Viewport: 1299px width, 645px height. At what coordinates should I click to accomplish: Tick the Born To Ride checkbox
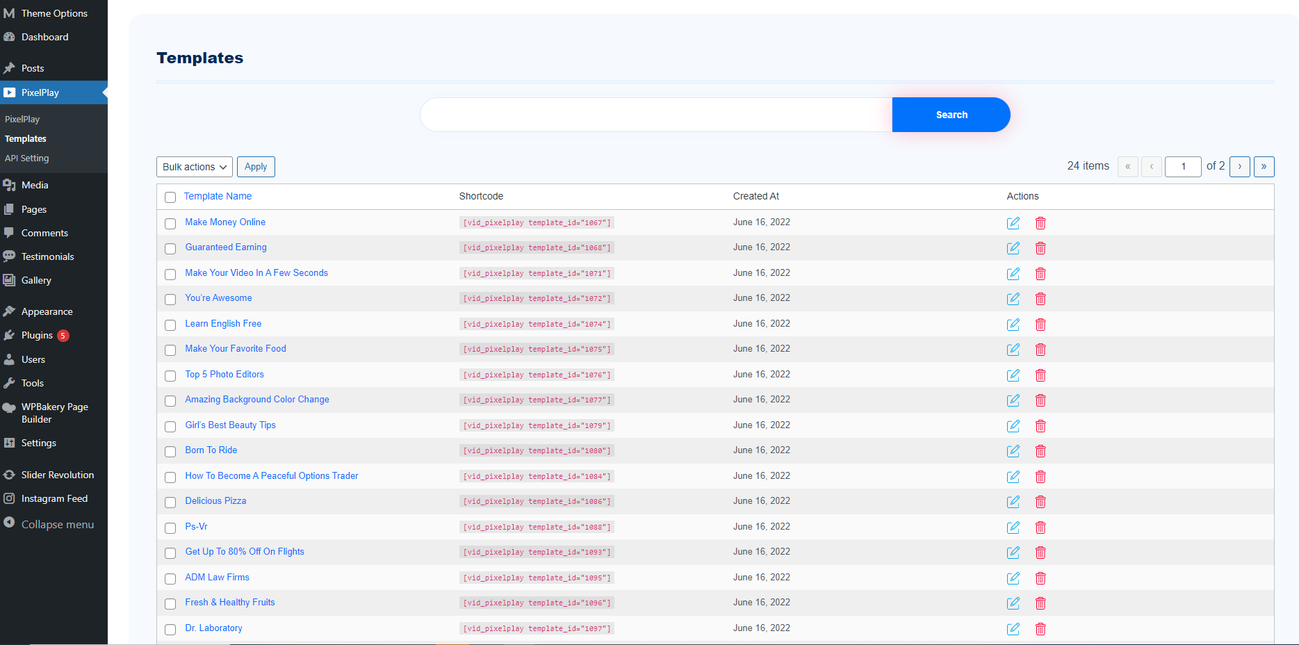tap(170, 452)
